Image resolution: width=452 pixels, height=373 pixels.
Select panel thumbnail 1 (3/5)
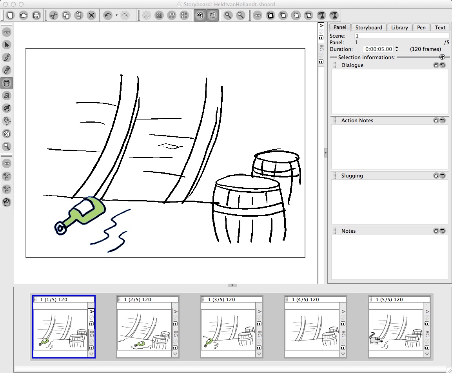click(x=232, y=327)
